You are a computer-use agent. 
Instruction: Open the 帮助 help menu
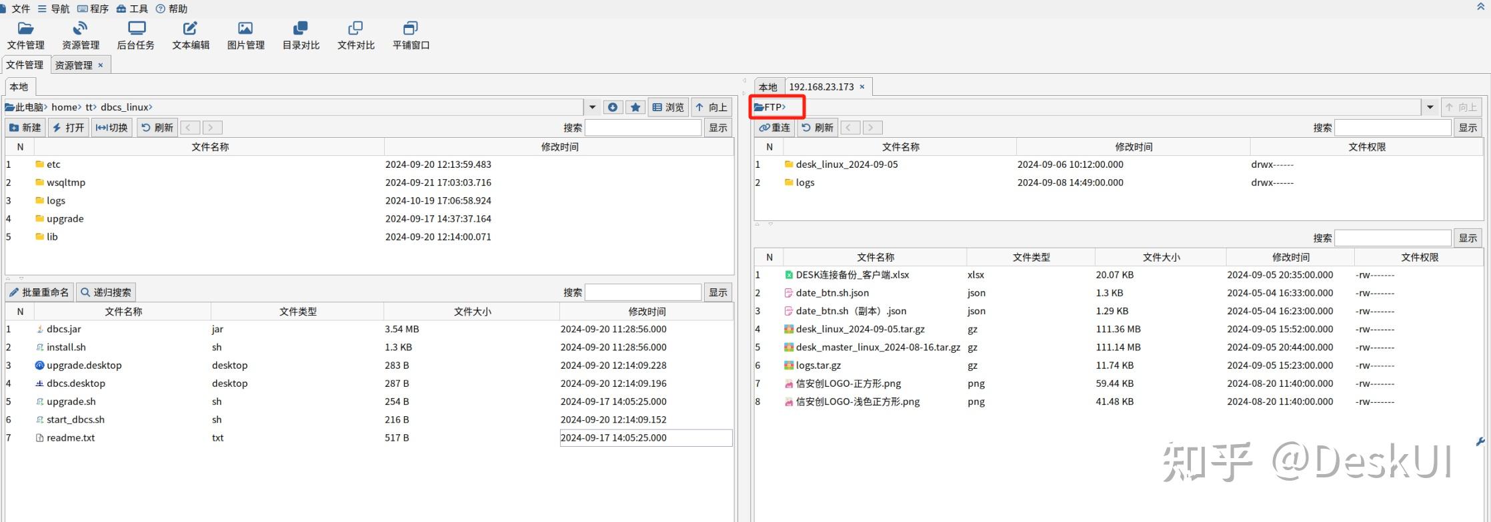(x=172, y=9)
